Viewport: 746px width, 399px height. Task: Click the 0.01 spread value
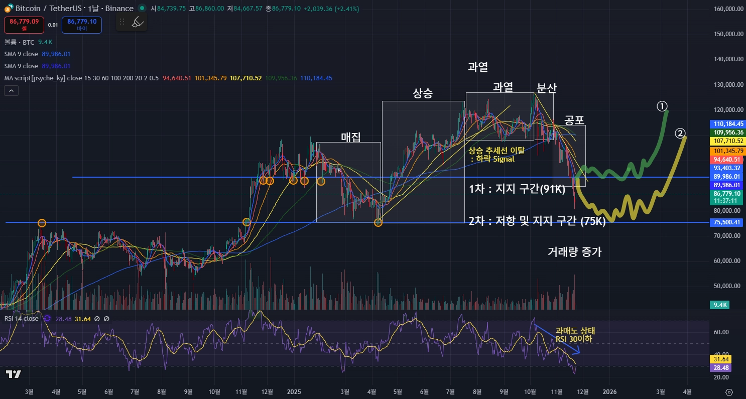[x=53, y=25]
